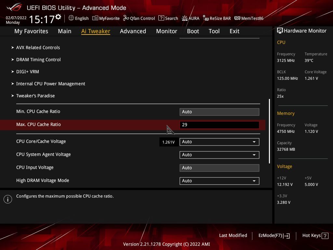Click the CPU Input Voltage label
Viewport: 333px width, 250px height.
(35, 168)
